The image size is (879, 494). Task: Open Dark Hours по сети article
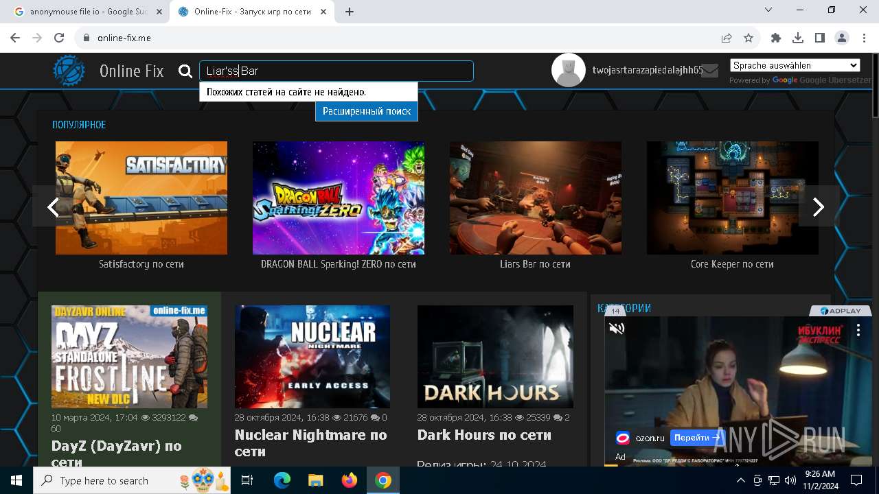click(x=484, y=435)
